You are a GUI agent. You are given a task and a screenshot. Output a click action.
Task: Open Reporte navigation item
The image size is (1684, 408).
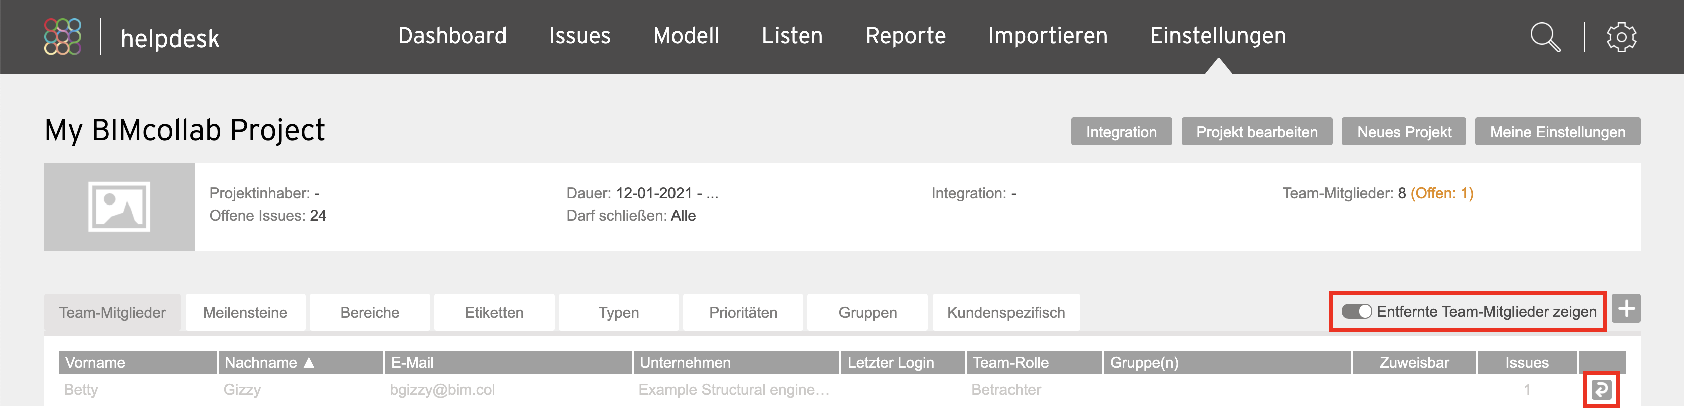click(905, 35)
